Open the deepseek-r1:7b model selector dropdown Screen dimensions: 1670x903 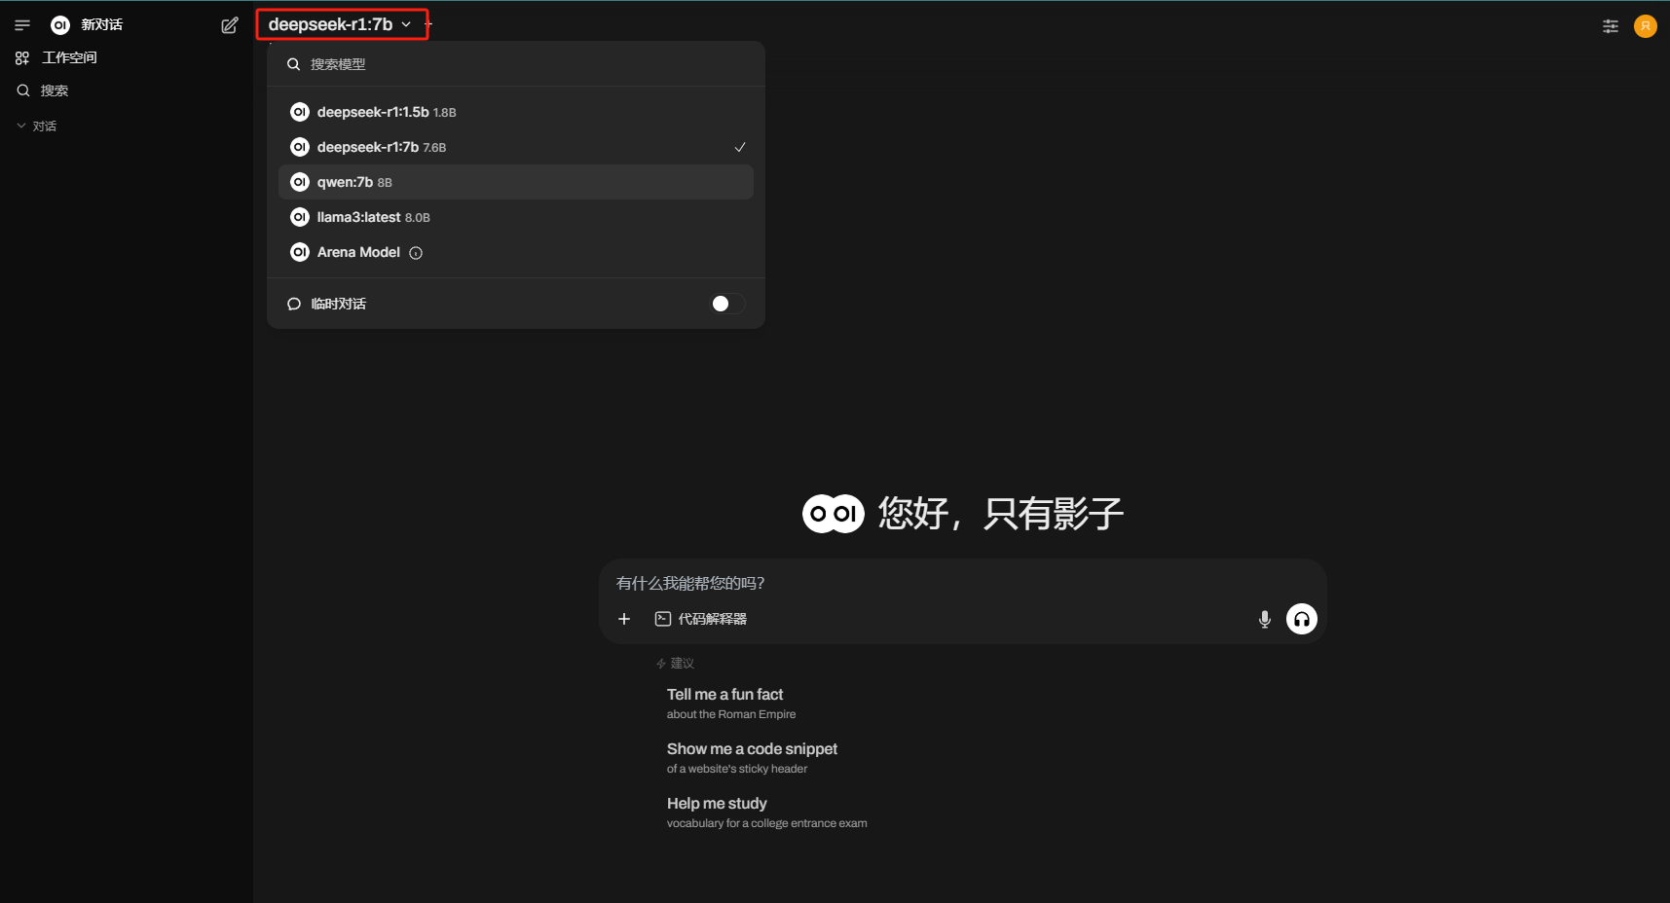coord(340,24)
